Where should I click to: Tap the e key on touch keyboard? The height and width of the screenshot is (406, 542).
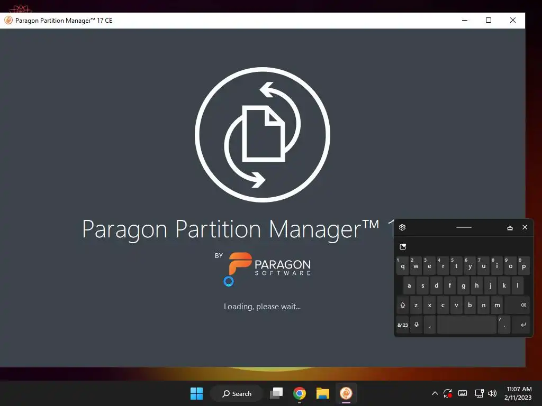[429, 265]
